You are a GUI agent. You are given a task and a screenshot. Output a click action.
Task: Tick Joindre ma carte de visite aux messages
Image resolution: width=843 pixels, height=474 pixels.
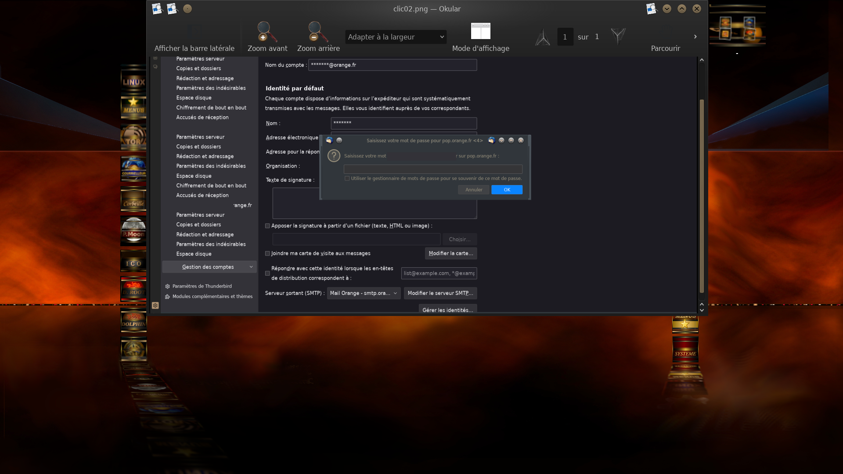tap(267, 254)
